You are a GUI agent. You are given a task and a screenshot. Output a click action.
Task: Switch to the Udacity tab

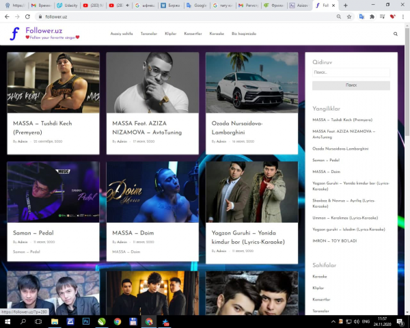[67, 5]
